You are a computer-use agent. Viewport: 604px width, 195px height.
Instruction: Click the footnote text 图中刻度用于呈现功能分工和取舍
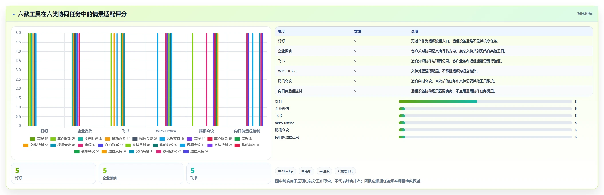point(303,181)
